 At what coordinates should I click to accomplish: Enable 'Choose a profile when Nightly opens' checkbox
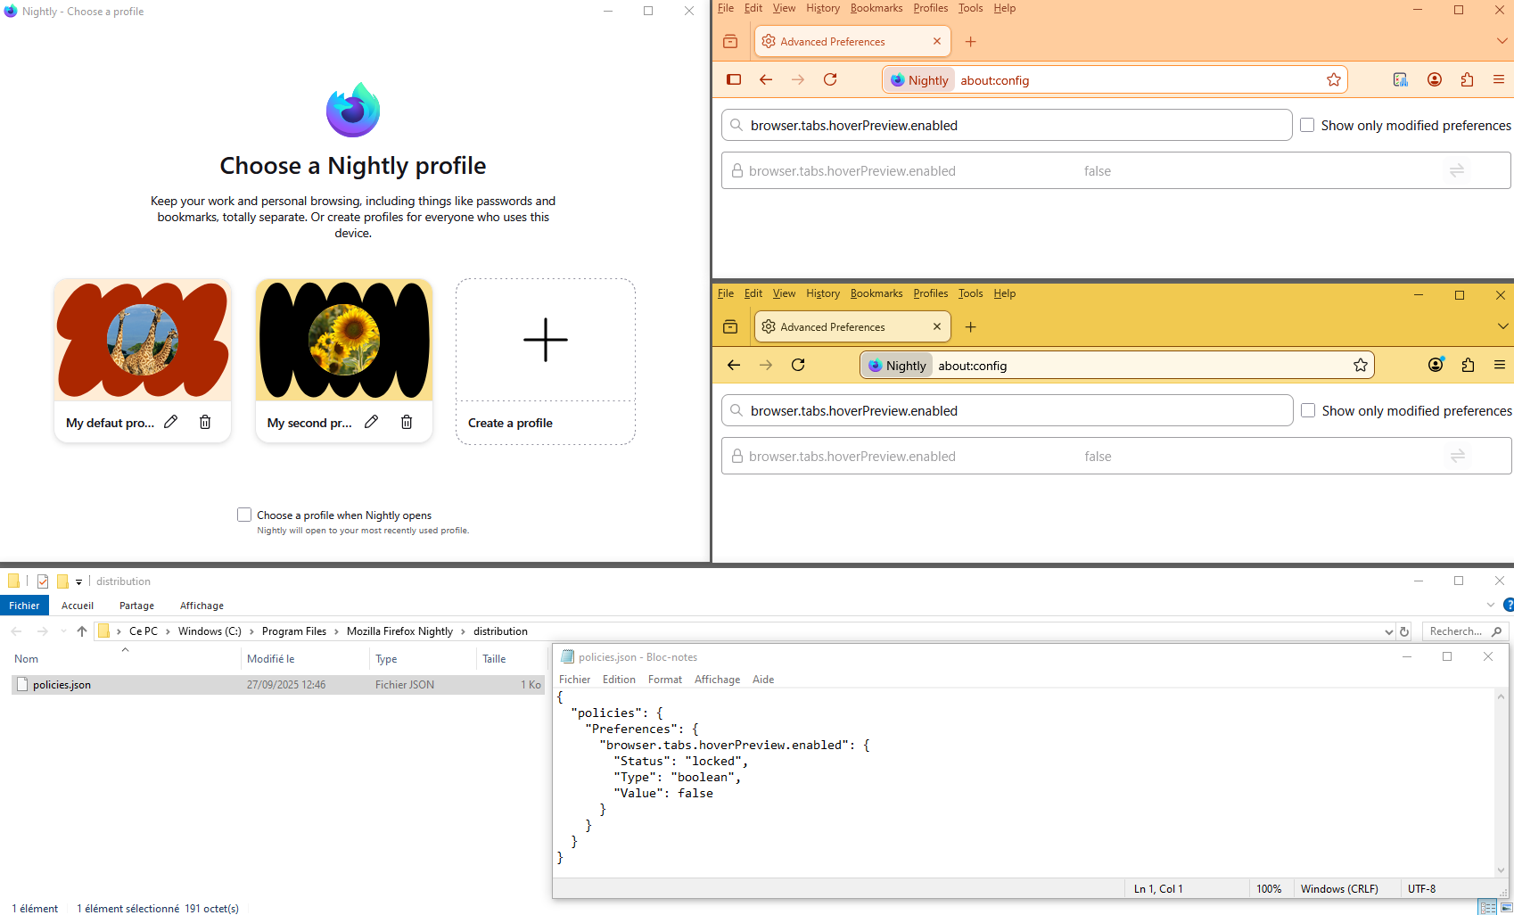(244, 515)
